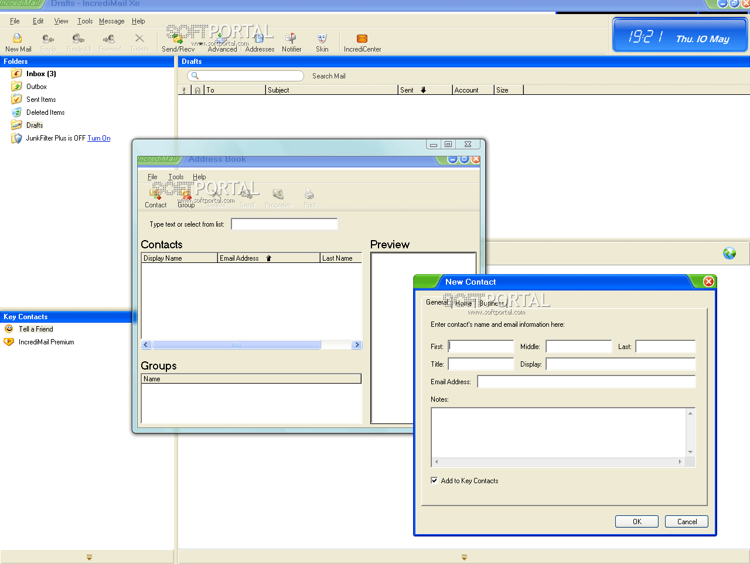
Task: Open the File menu in main window
Action: pyautogui.click(x=15, y=21)
